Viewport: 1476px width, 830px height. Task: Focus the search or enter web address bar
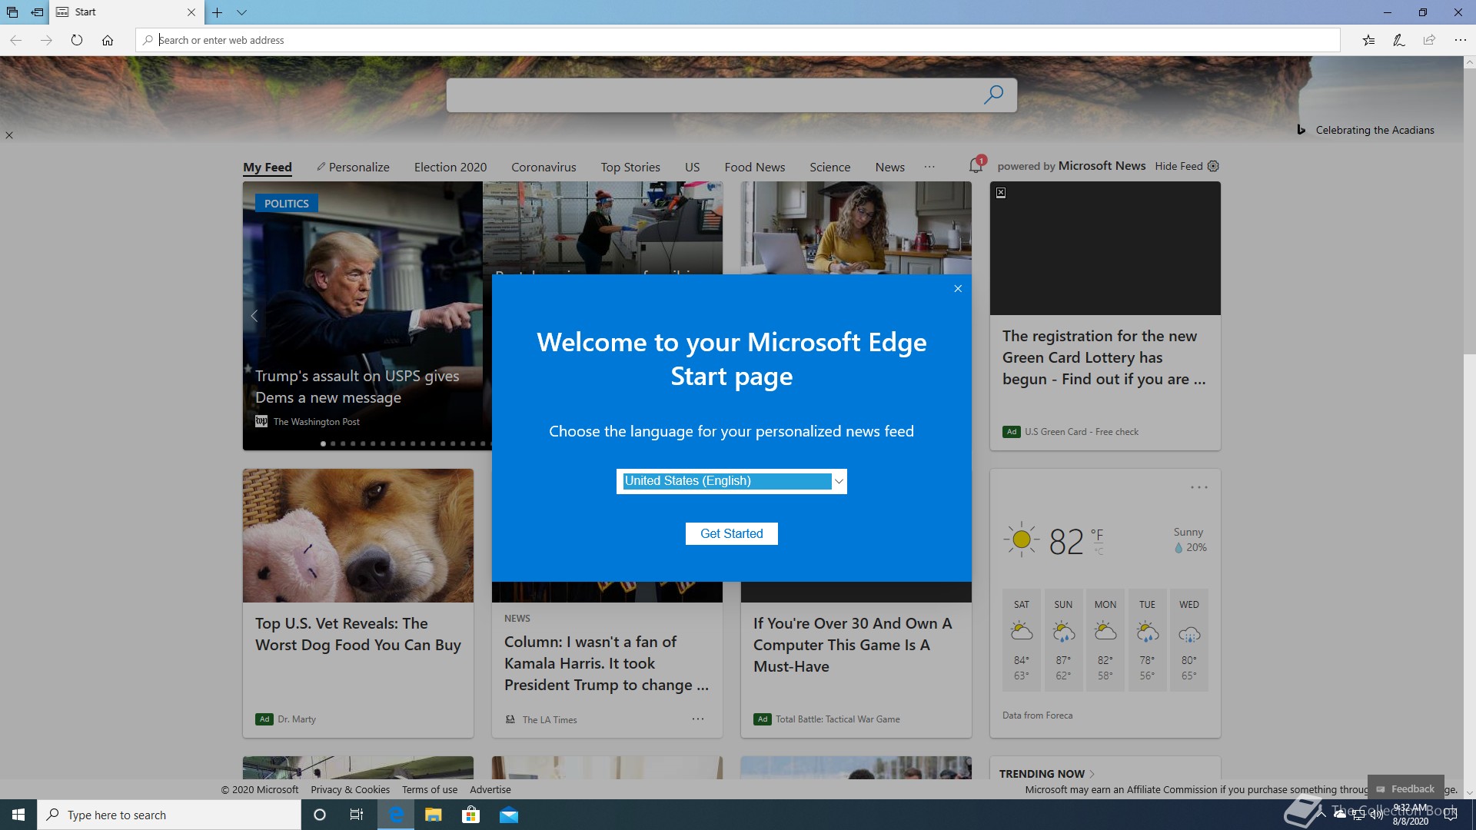[738, 40]
